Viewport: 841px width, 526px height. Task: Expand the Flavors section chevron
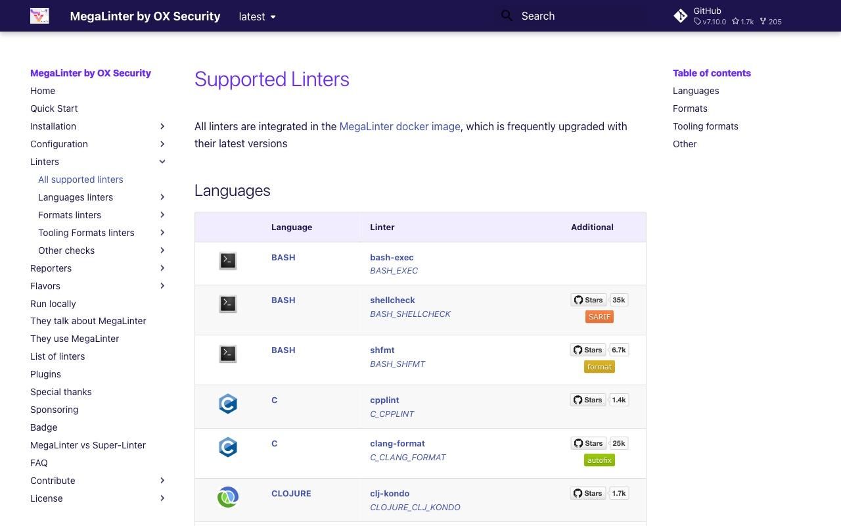162,286
